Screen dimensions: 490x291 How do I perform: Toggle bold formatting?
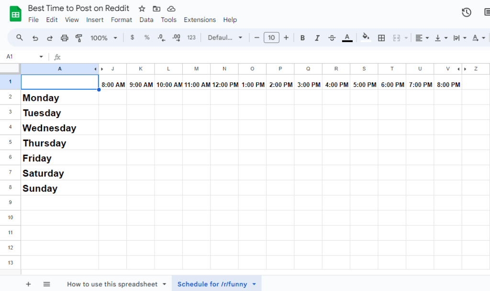click(x=302, y=37)
